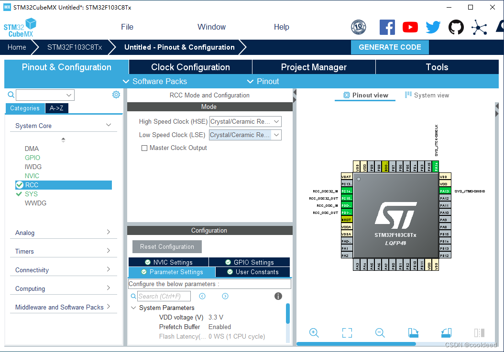This screenshot has height=352, width=504.
Task: Go to previous search result arrow
Action: [x=202, y=296]
